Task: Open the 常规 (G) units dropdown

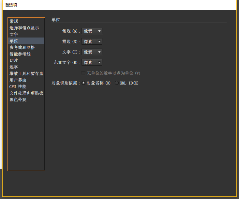Action: click(x=92, y=31)
